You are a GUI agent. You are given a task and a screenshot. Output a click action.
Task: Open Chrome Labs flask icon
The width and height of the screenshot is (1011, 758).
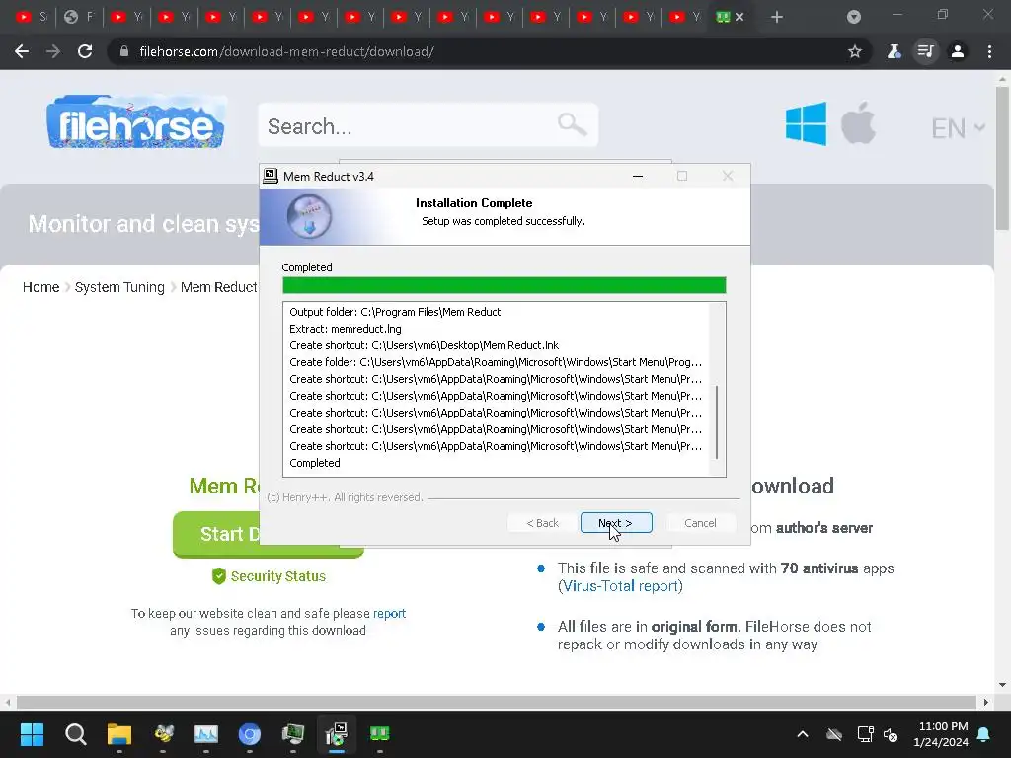tap(894, 51)
